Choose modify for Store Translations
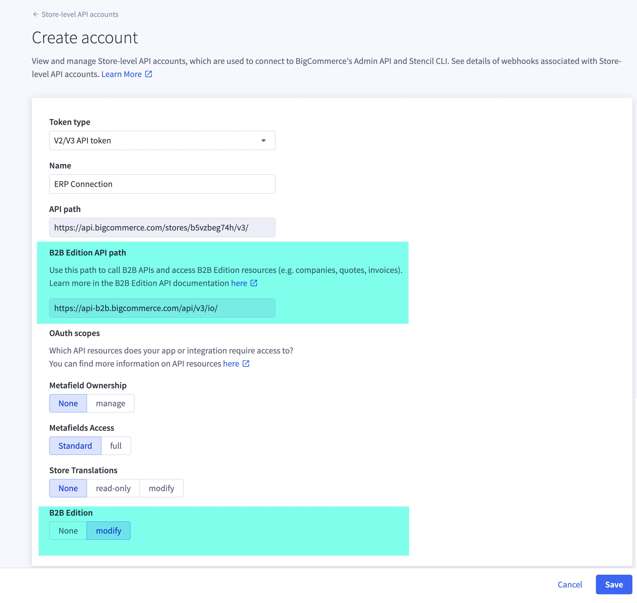 point(161,488)
